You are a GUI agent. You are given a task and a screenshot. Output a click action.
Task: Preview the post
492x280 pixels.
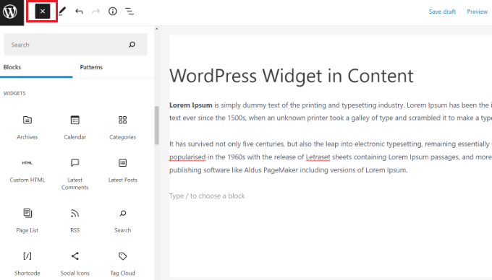point(478,12)
